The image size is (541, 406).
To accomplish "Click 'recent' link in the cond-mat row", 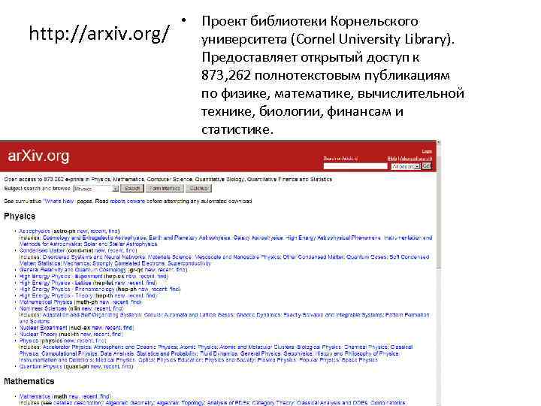I will (x=115, y=250).
